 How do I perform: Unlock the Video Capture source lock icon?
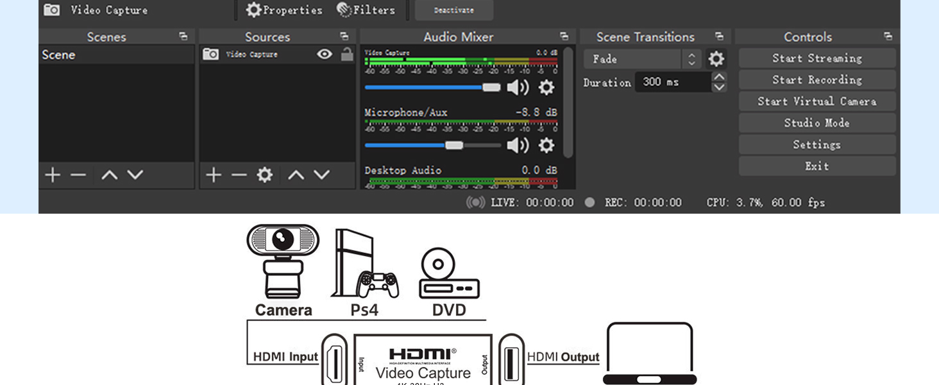point(346,55)
